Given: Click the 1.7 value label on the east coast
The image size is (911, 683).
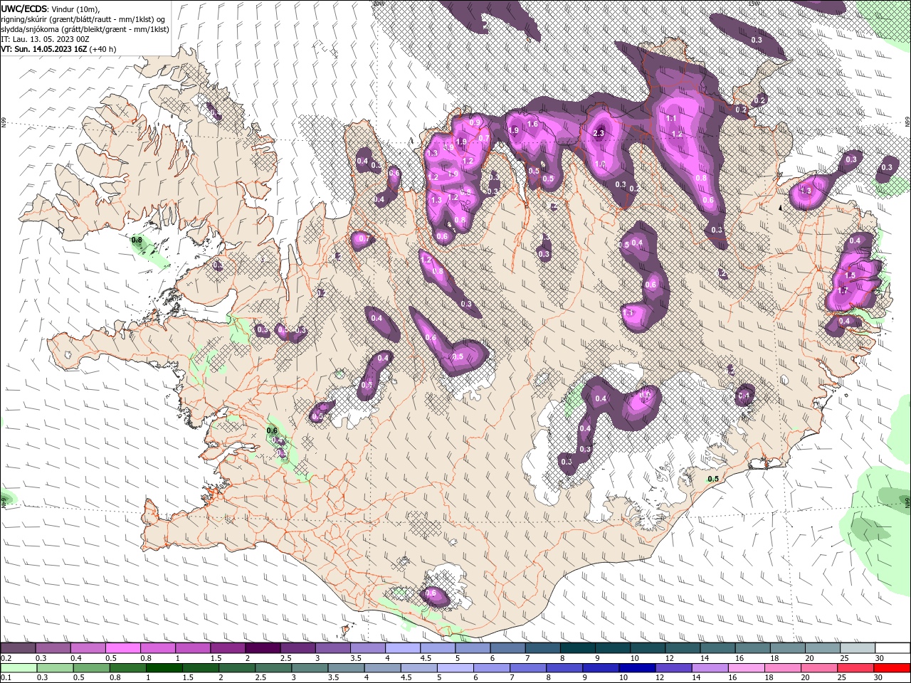Looking at the screenshot, I should coord(843,290).
